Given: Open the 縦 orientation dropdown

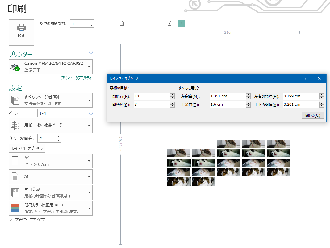Looking at the screenshot, I should point(51,177).
